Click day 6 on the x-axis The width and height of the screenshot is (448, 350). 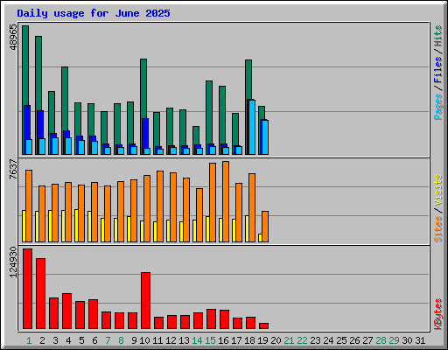pos(94,340)
